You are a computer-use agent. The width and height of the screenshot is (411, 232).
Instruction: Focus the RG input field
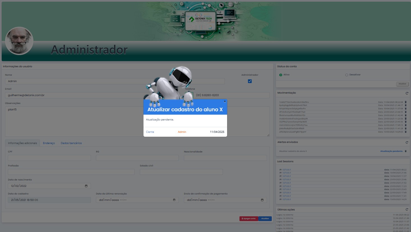click(x=137, y=158)
